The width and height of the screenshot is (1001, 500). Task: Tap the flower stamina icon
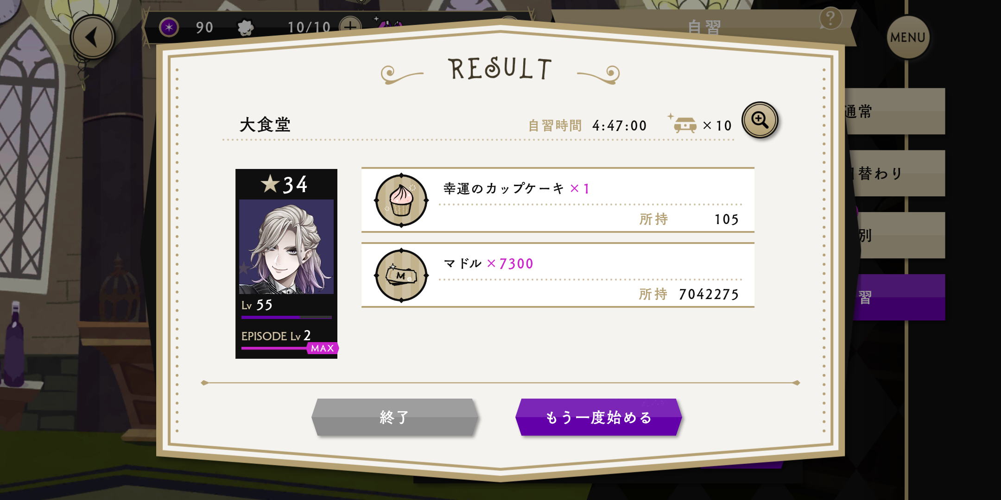pyautogui.click(x=246, y=28)
